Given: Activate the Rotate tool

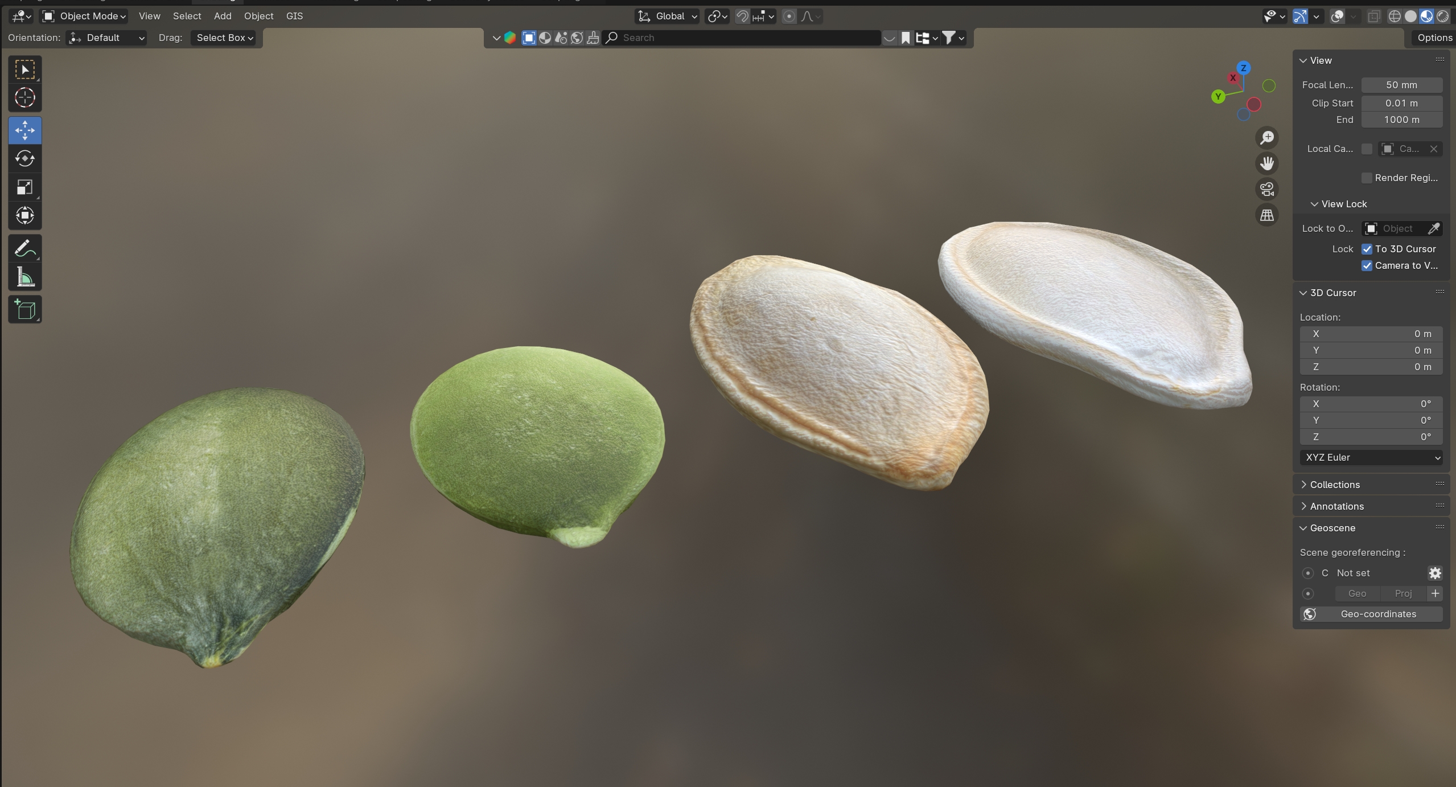Looking at the screenshot, I should click(24, 158).
